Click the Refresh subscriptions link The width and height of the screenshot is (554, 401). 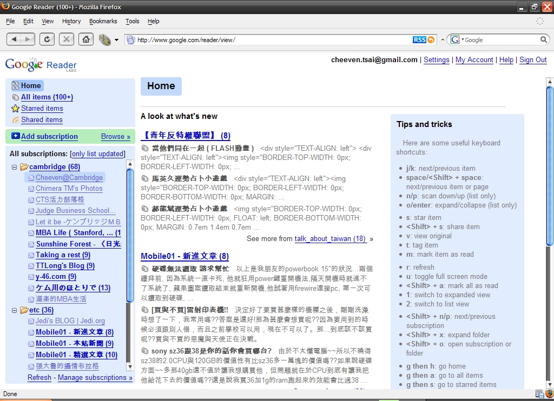click(x=39, y=378)
